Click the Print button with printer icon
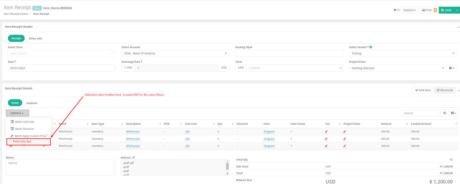 click(427, 10)
